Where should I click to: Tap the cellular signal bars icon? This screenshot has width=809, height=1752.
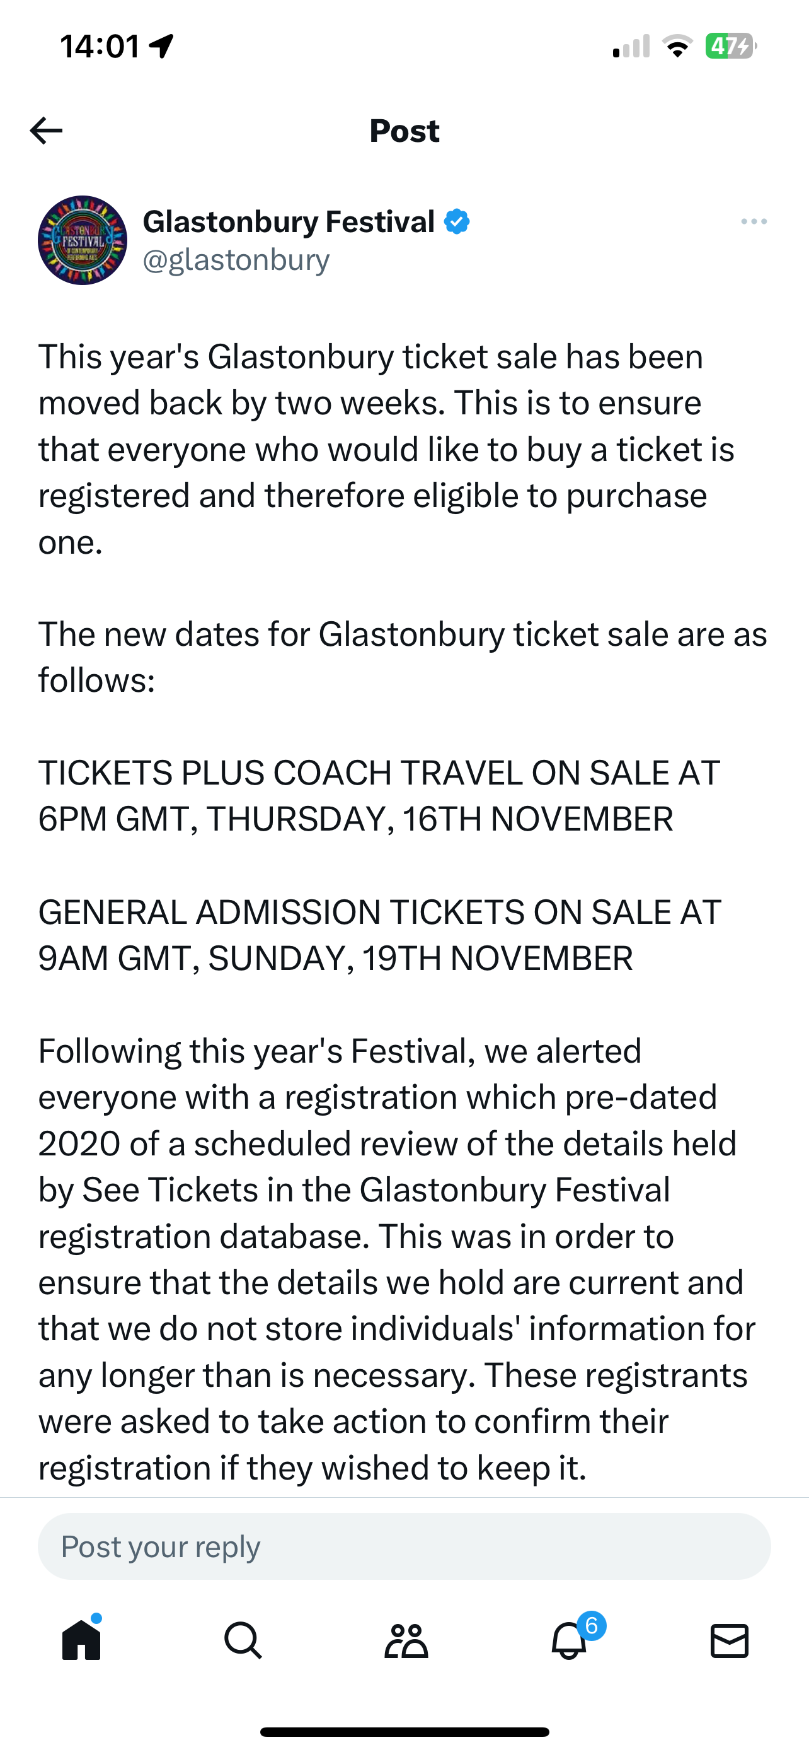631,46
